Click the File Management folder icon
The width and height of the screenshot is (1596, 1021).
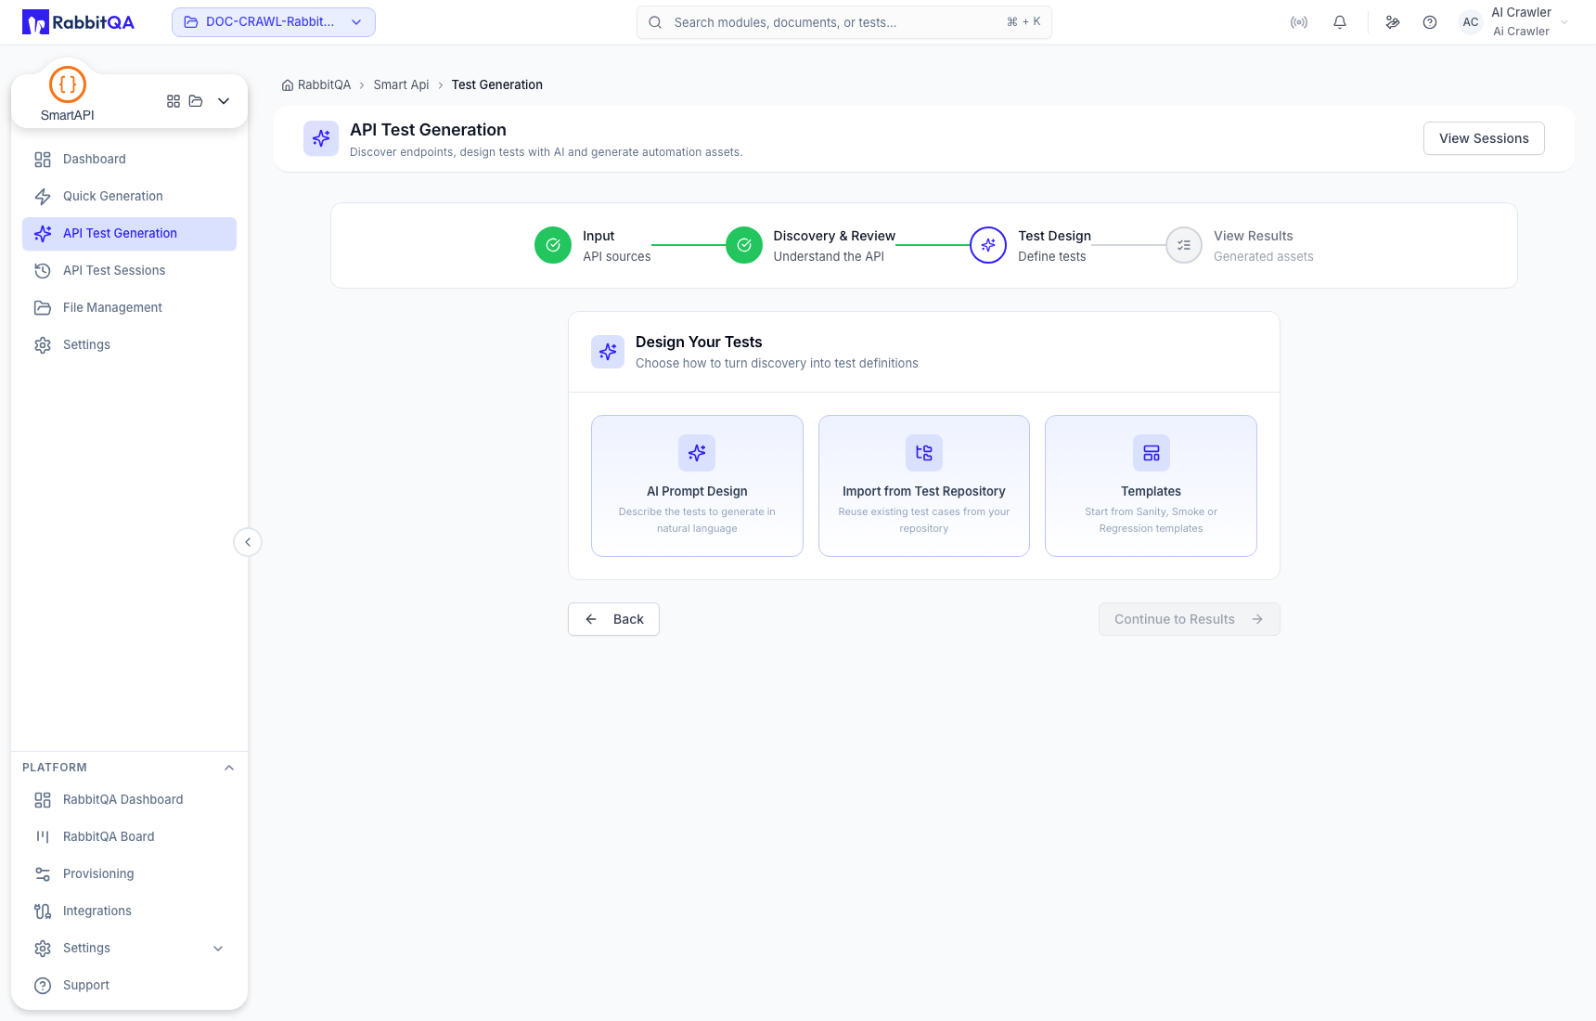(43, 308)
